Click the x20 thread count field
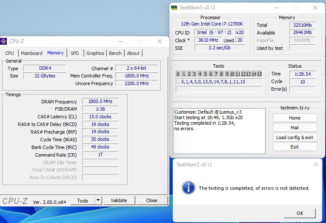 (x=240, y=32)
